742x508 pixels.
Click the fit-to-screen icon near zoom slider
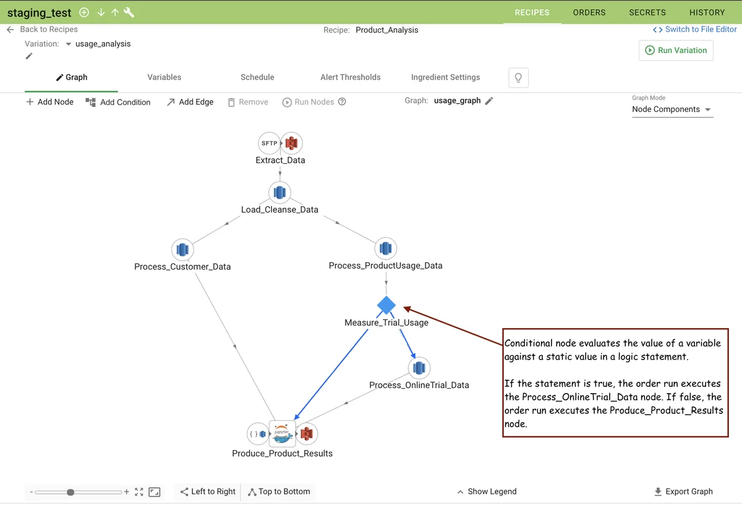[x=139, y=492]
